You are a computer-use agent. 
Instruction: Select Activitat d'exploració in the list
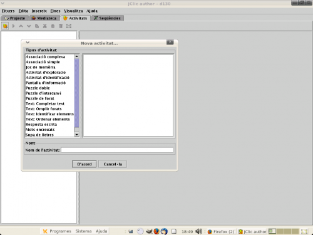point(49,73)
